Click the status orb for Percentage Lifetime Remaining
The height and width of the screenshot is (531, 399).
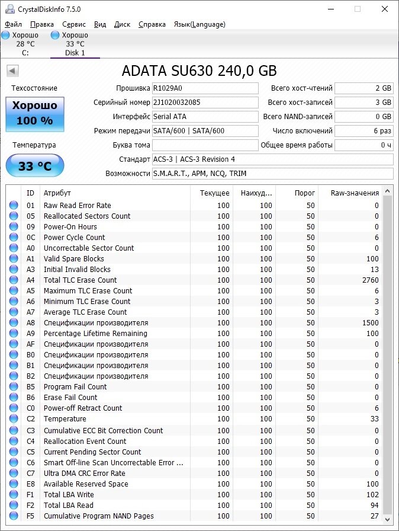tap(14, 333)
